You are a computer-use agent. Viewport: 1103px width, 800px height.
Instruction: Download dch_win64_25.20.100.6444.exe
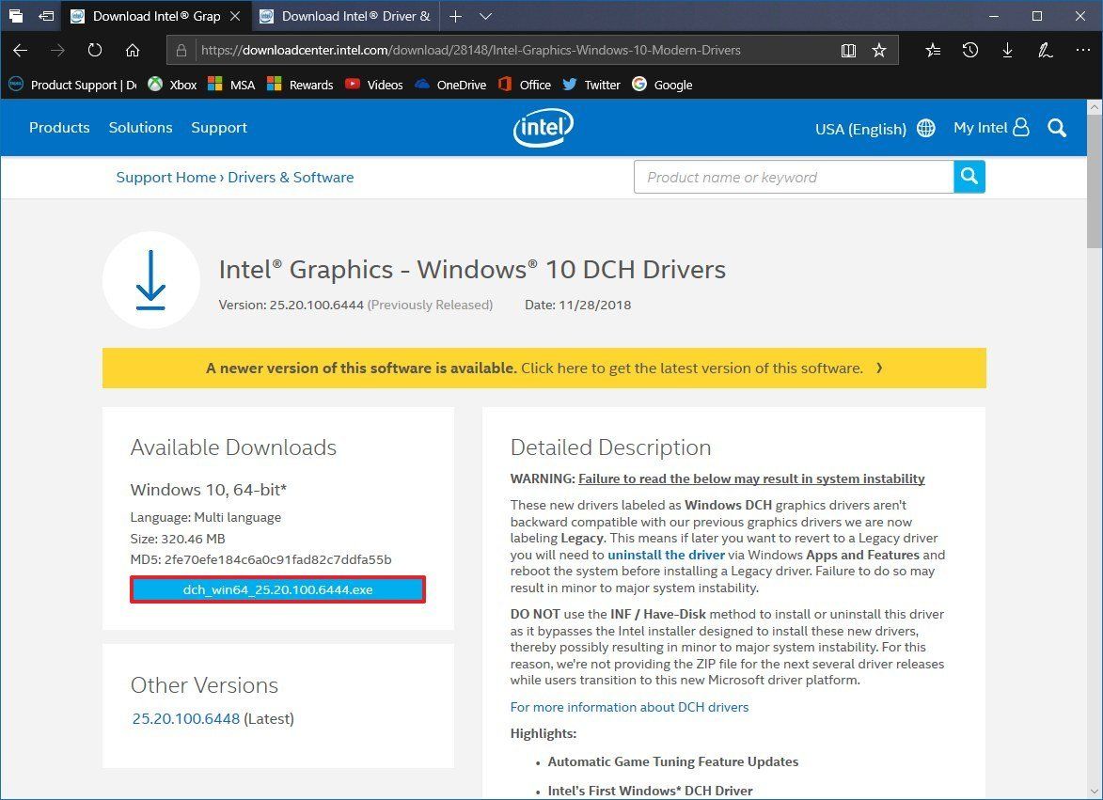(x=277, y=589)
